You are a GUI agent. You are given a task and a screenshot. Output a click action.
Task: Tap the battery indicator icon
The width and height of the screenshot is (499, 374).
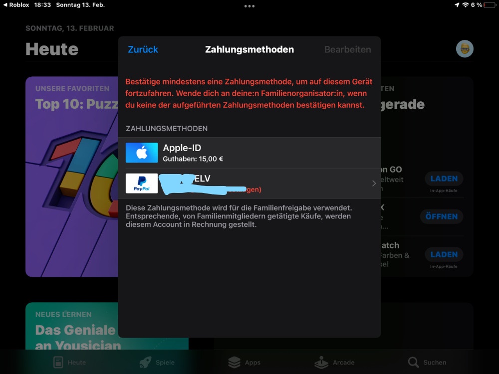(490, 5)
